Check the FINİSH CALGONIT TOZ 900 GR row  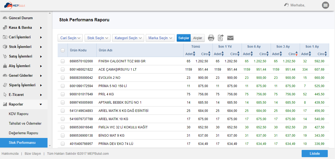click(63, 61)
